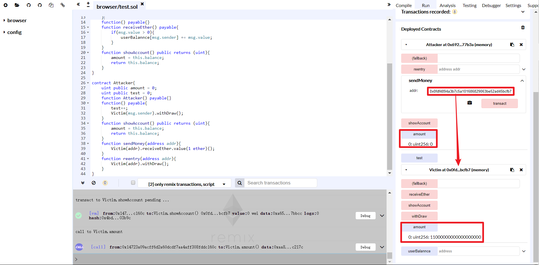Click the link/connect to localhost icon
Screen dimensions: 539x265
(x=63, y=5)
